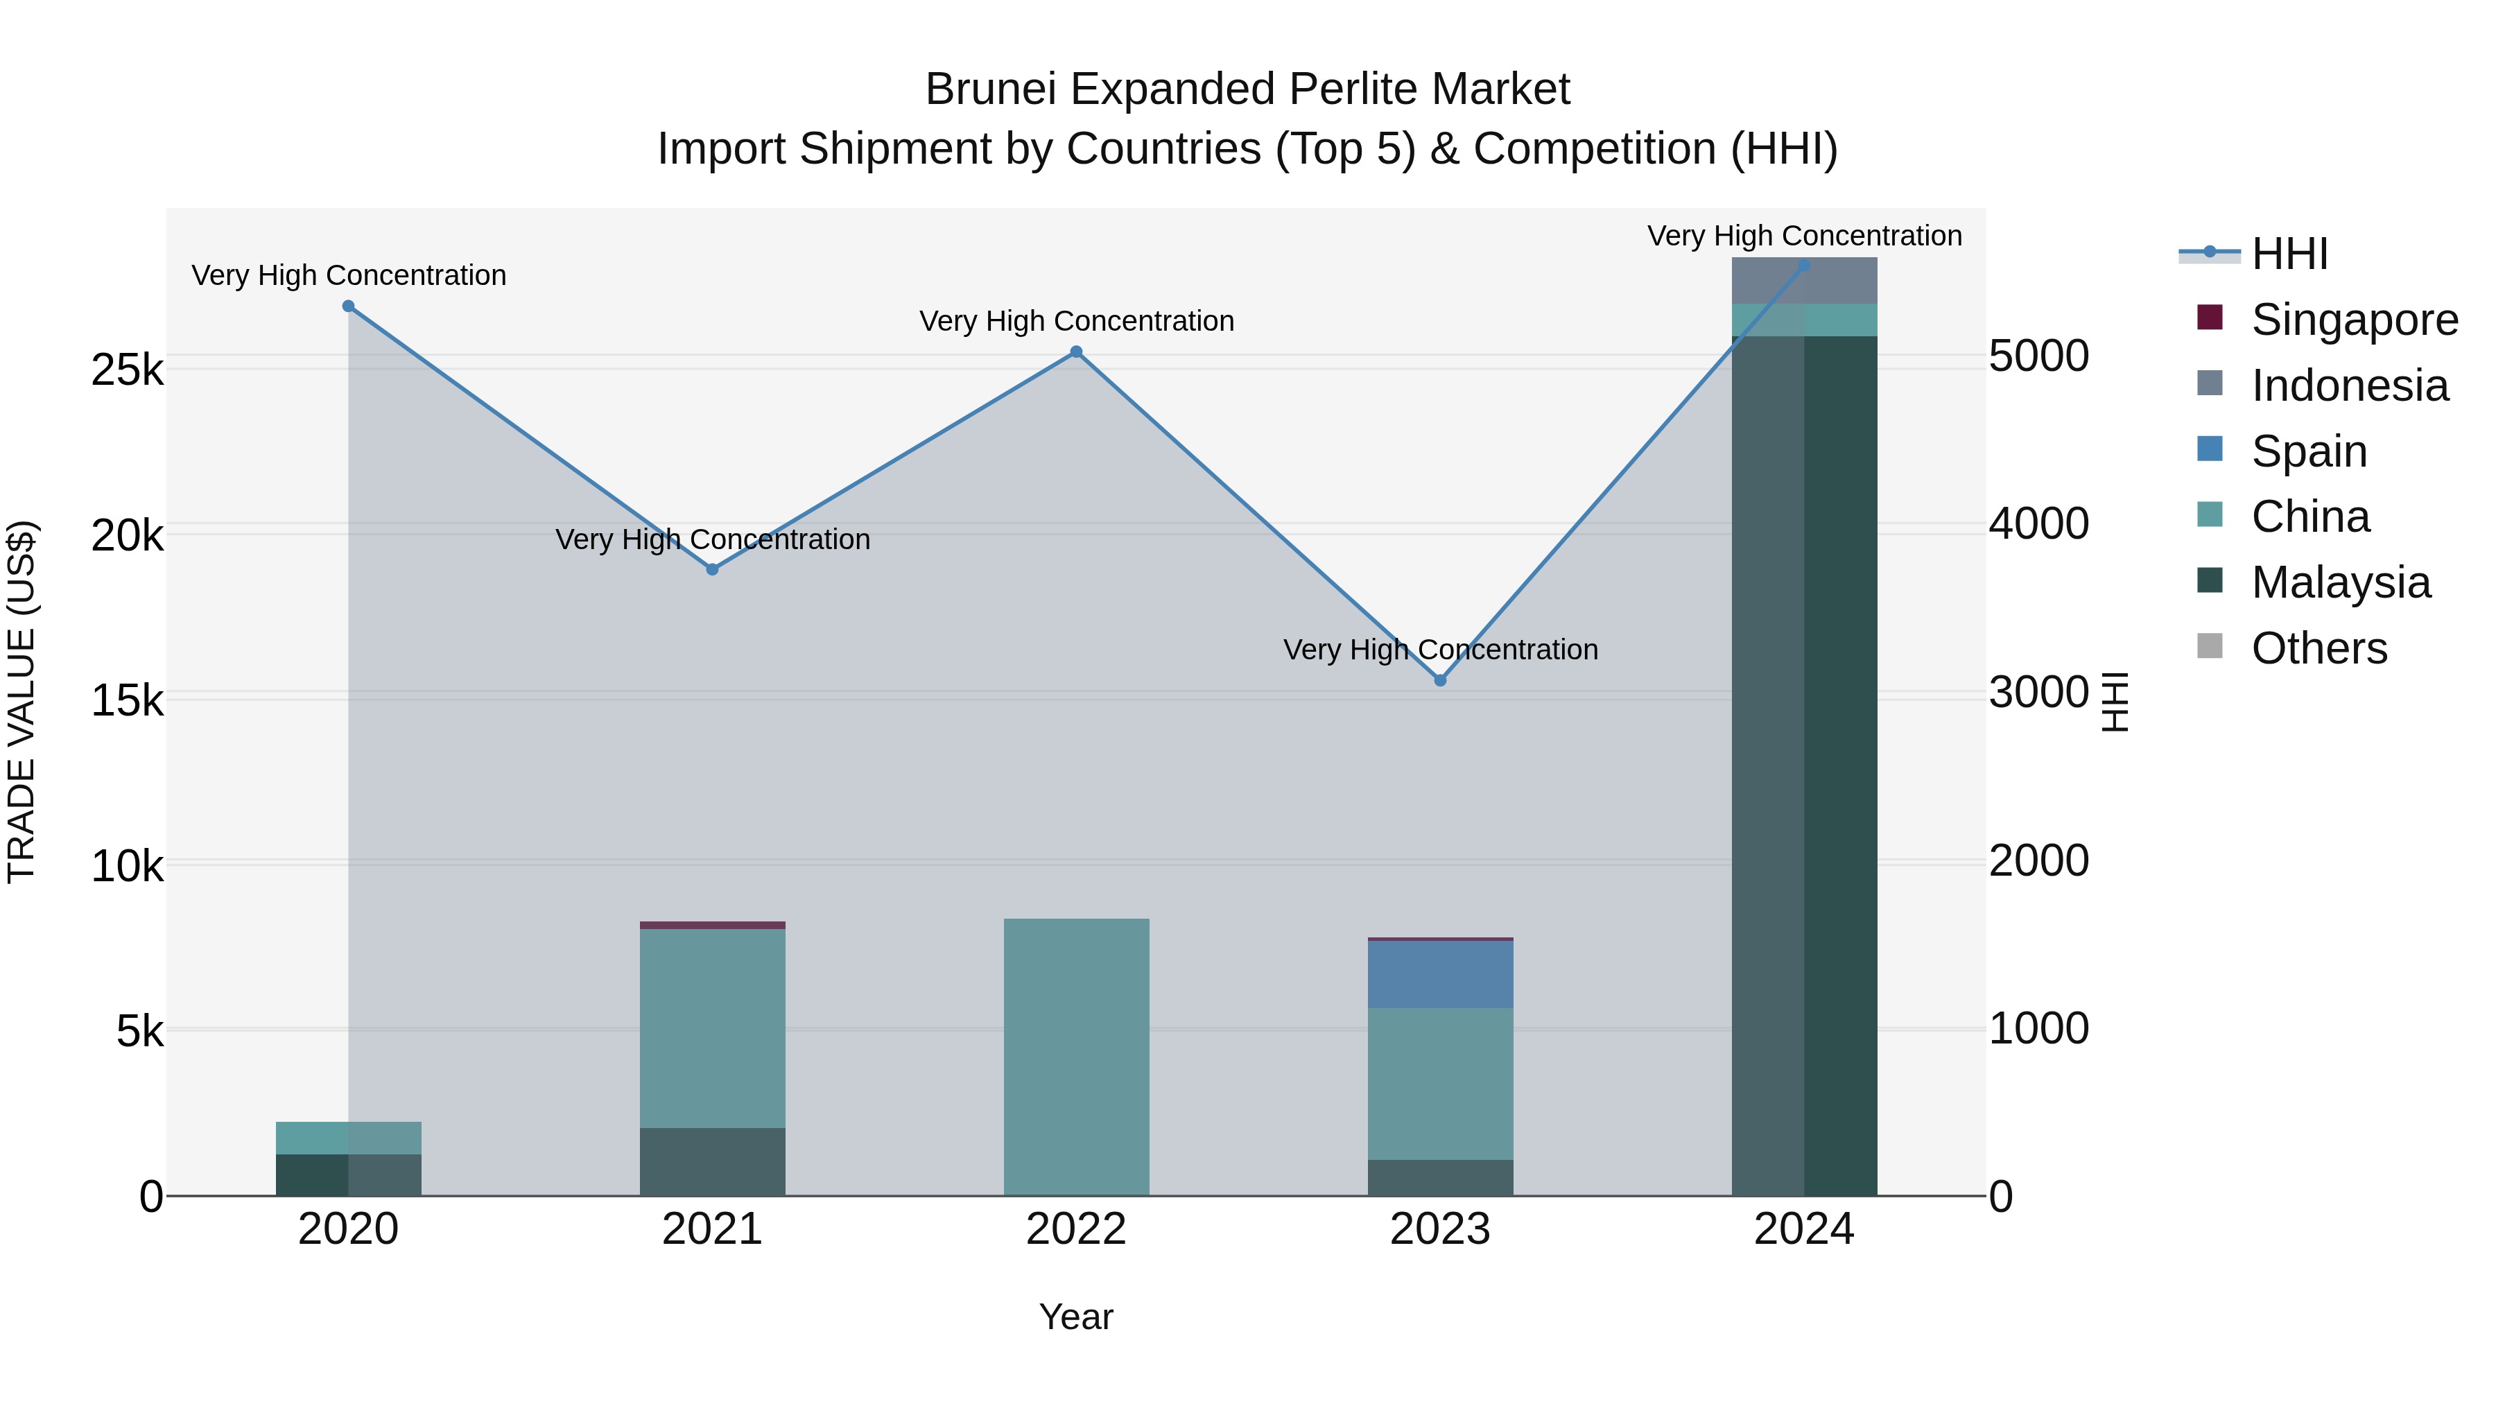Click the Indonesia segment atop 2024 bar
Image resolution: width=2496 pixels, height=1404 pixels.
pos(1804,281)
